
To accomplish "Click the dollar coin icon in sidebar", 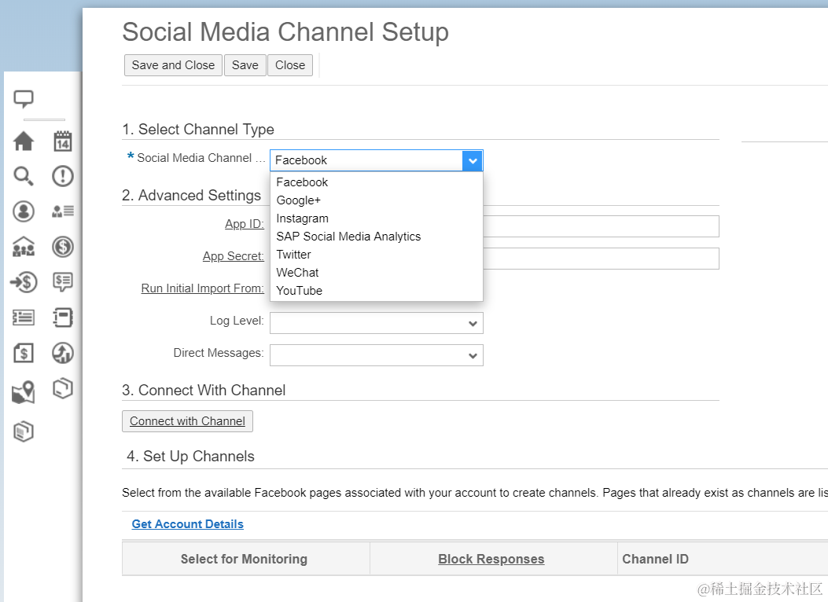I will pyautogui.click(x=63, y=247).
